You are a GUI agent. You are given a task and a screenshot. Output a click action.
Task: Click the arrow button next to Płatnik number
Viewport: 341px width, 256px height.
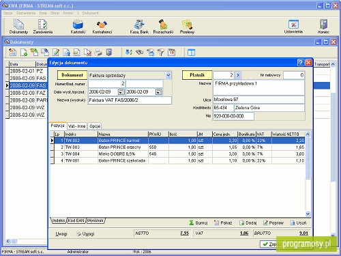pyautogui.click(x=238, y=75)
